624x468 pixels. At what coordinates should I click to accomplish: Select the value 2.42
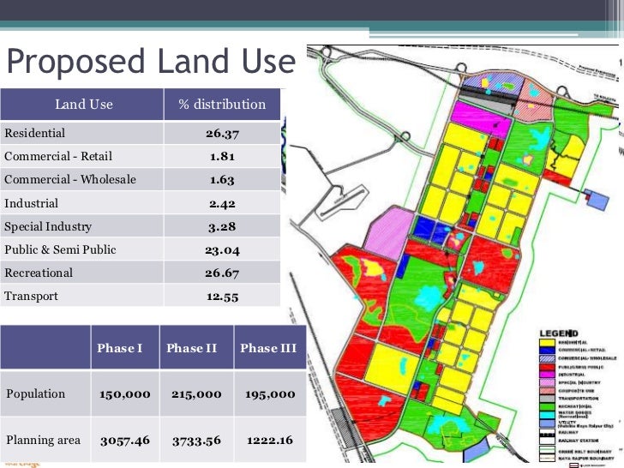click(222, 204)
